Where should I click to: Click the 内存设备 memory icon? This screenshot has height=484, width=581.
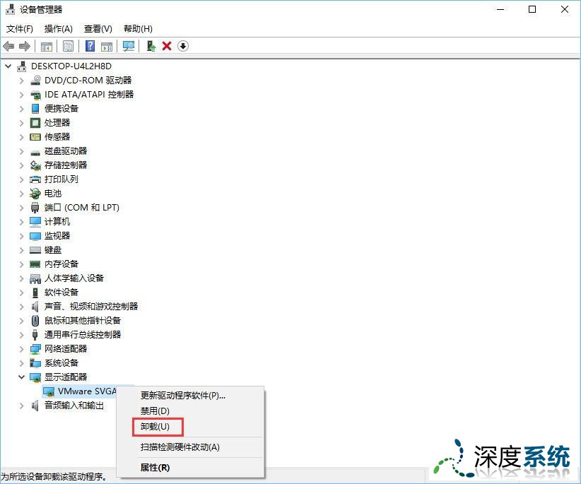tap(35, 264)
